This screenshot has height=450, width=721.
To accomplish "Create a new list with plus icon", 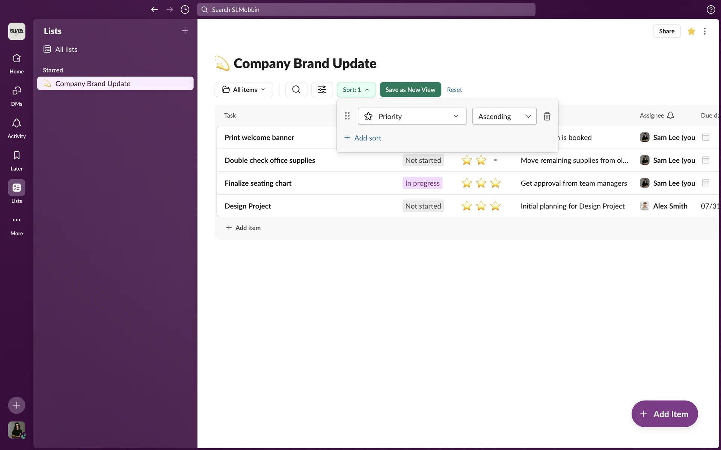I will coord(185,31).
